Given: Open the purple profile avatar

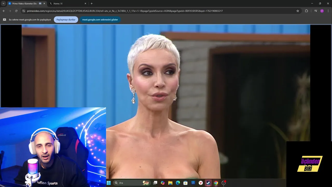Looking at the screenshot, I should (322, 11).
